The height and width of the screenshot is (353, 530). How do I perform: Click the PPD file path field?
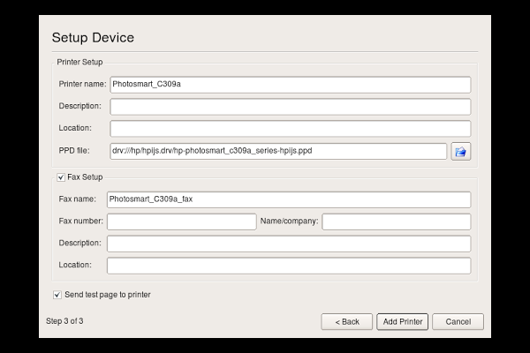coord(278,151)
